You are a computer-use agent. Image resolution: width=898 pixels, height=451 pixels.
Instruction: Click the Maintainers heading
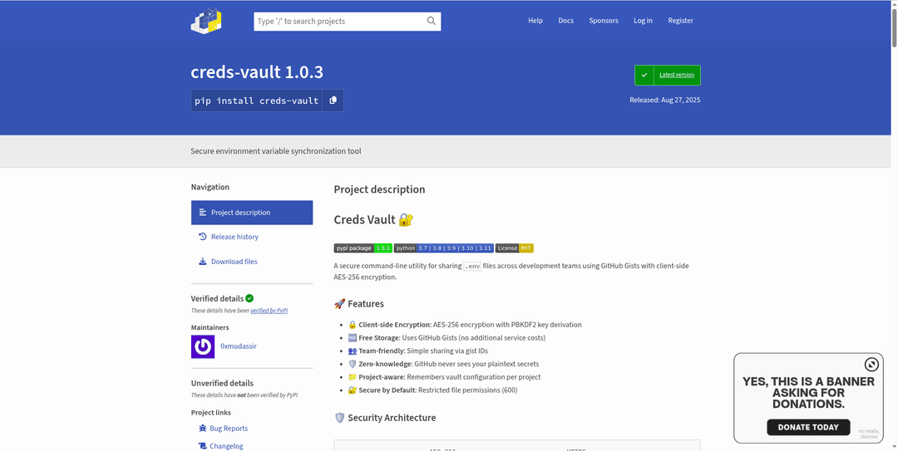pos(210,327)
